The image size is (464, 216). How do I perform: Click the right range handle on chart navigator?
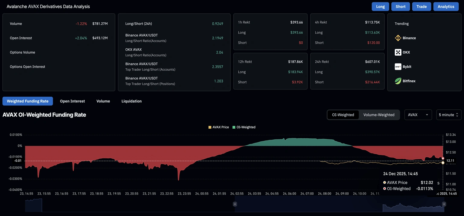click(444, 204)
